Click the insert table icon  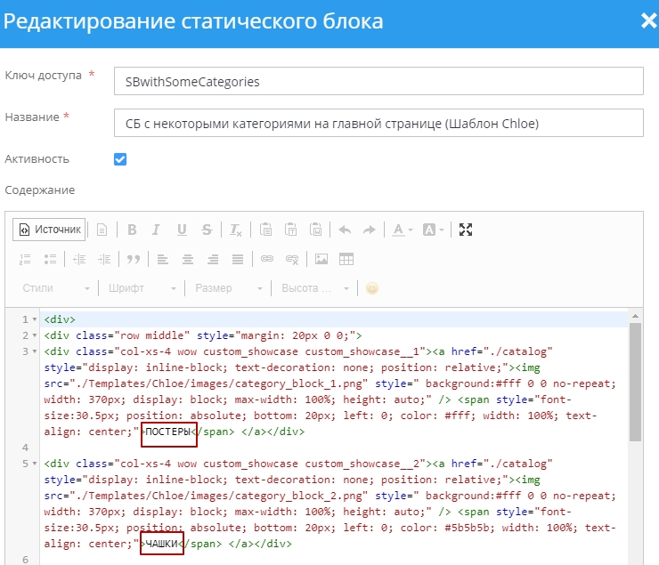pyautogui.click(x=346, y=259)
